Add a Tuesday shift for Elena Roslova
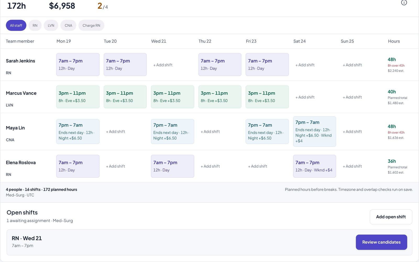The height and width of the screenshot is (262, 419). tap(115, 166)
